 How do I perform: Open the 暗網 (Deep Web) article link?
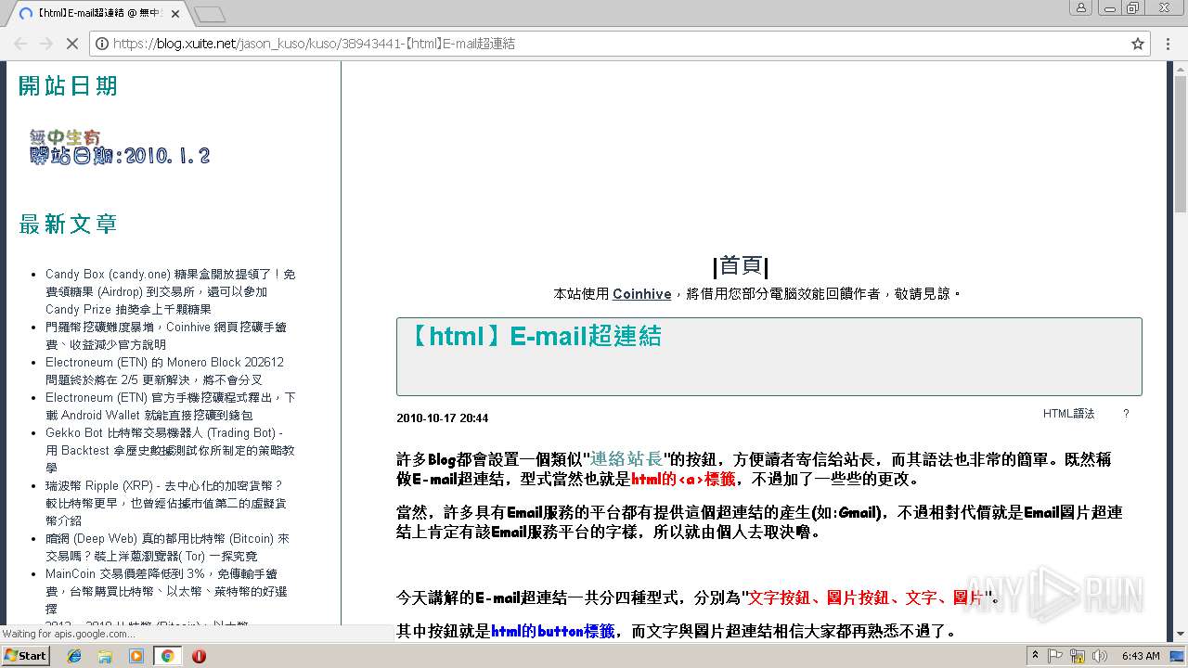click(x=167, y=547)
